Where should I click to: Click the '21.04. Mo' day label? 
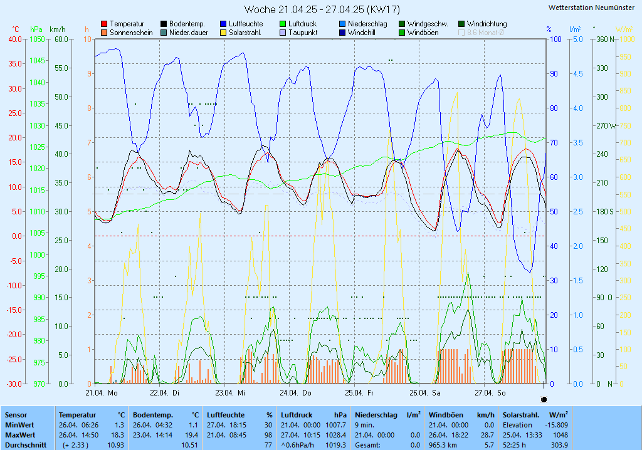click(x=102, y=393)
